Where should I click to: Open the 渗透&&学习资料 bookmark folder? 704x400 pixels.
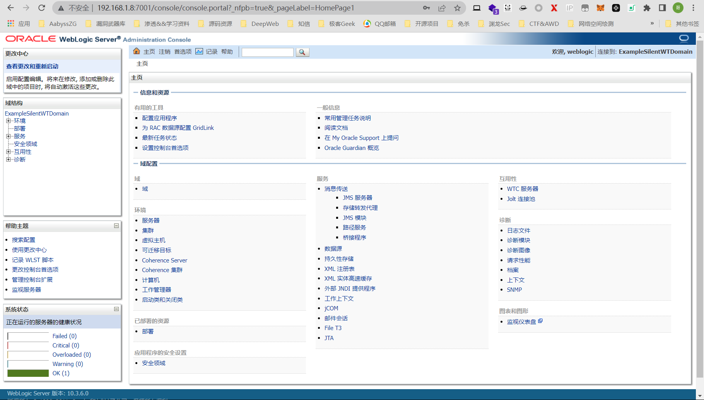[x=162, y=24]
